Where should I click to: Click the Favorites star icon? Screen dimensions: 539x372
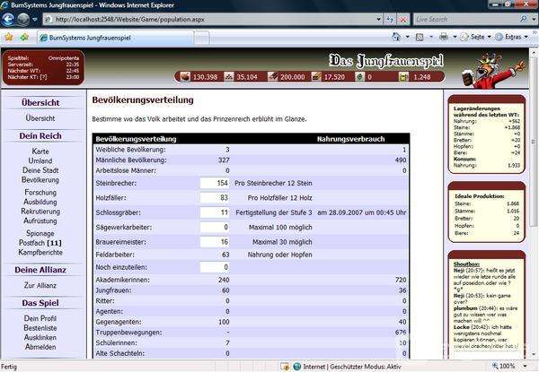pyautogui.click(x=8, y=37)
